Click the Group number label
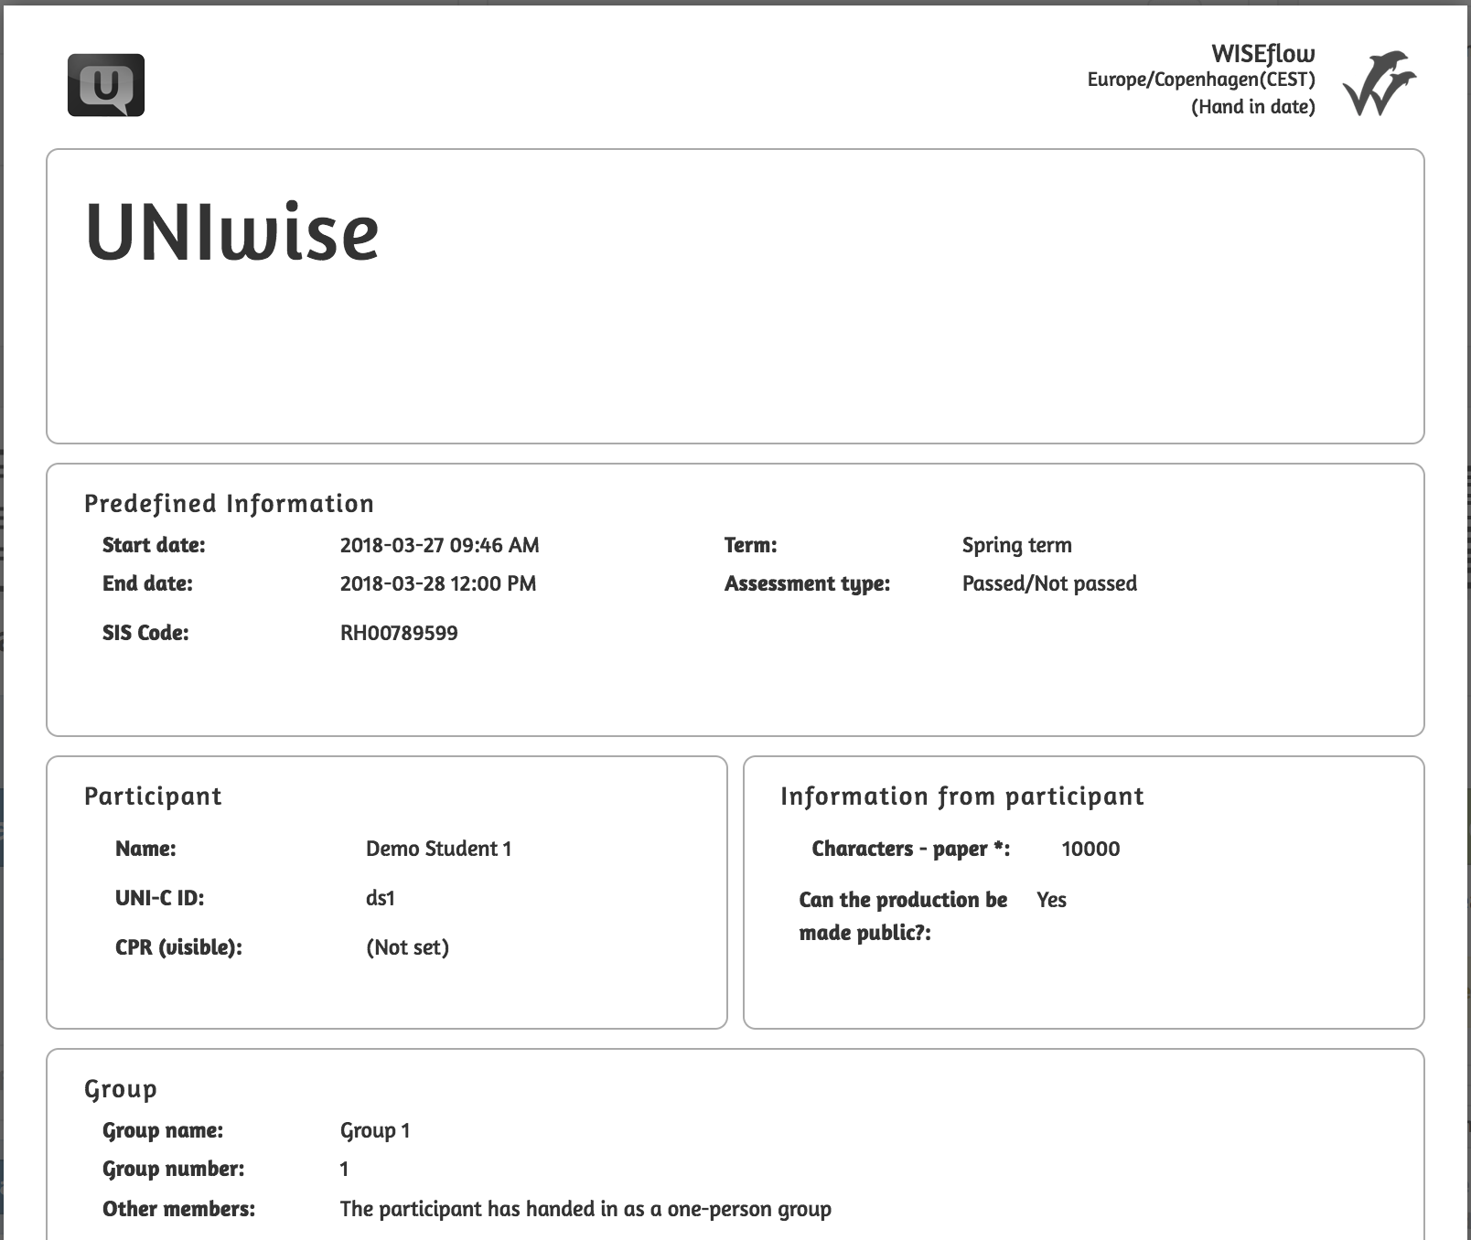 point(173,1169)
